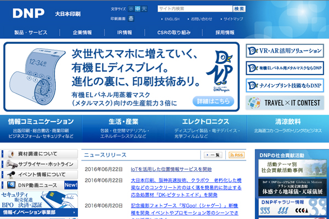Click the rolled smartphone display illustration
The height and width of the screenshot is (219, 329).
[37, 77]
